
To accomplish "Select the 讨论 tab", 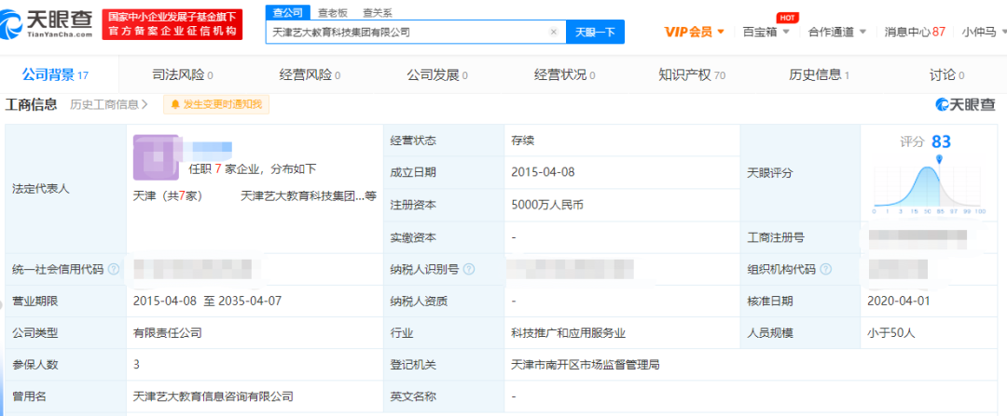I will (x=946, y=75).
